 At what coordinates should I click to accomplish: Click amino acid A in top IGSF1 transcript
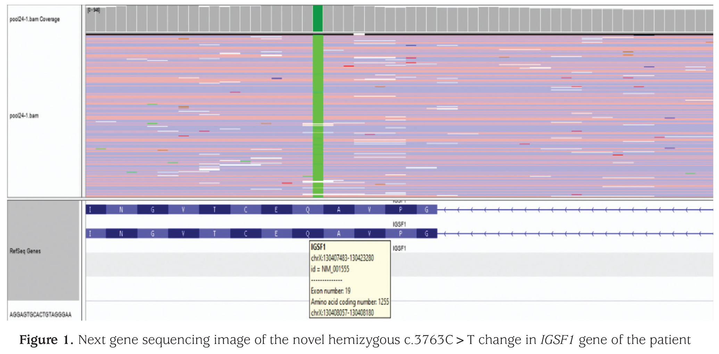pos(339,209)
